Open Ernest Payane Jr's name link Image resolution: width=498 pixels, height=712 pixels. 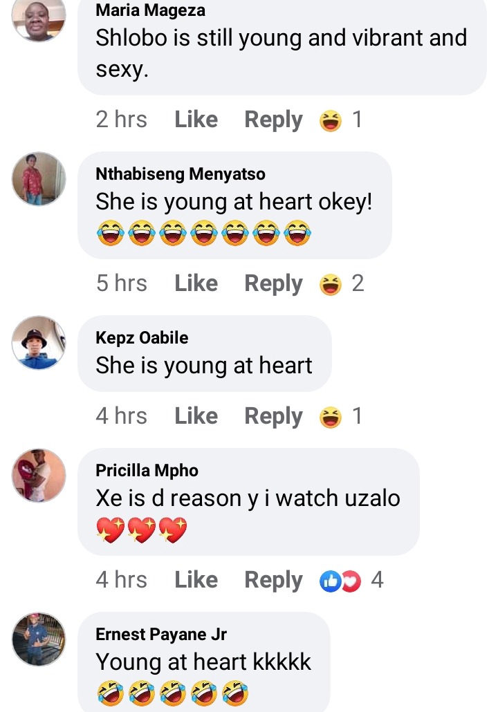tap(161, 635)
